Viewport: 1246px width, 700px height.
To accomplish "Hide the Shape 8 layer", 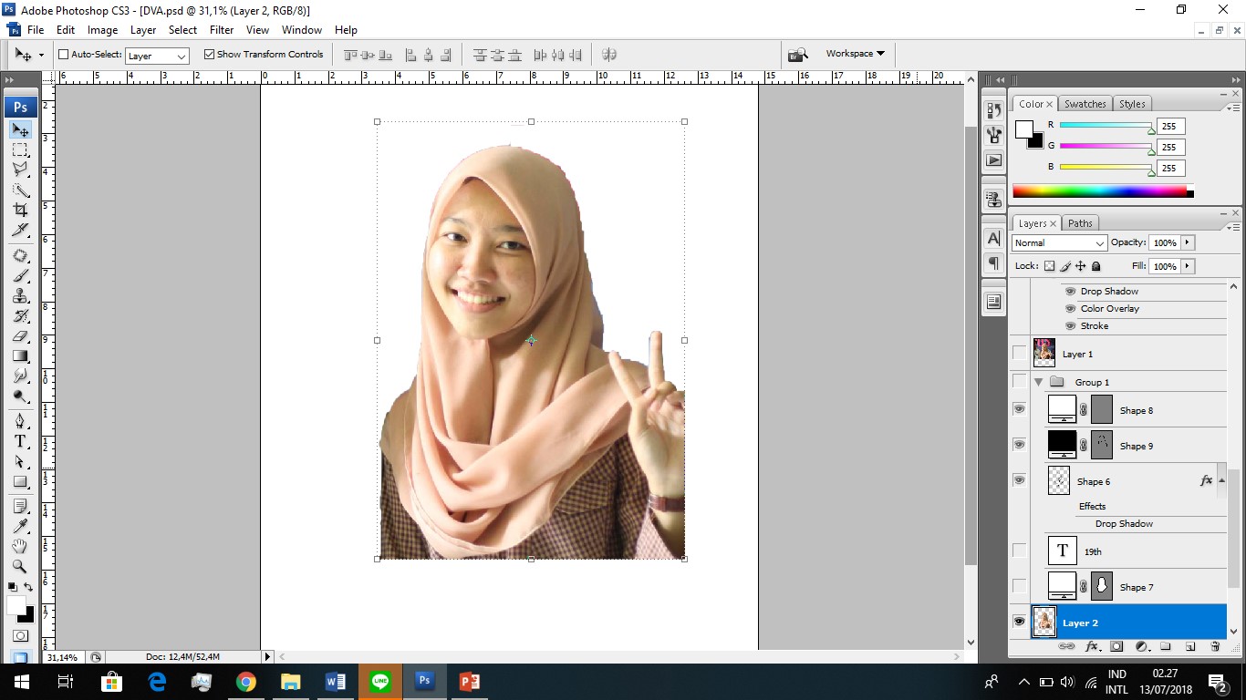I will (1019, 409).
